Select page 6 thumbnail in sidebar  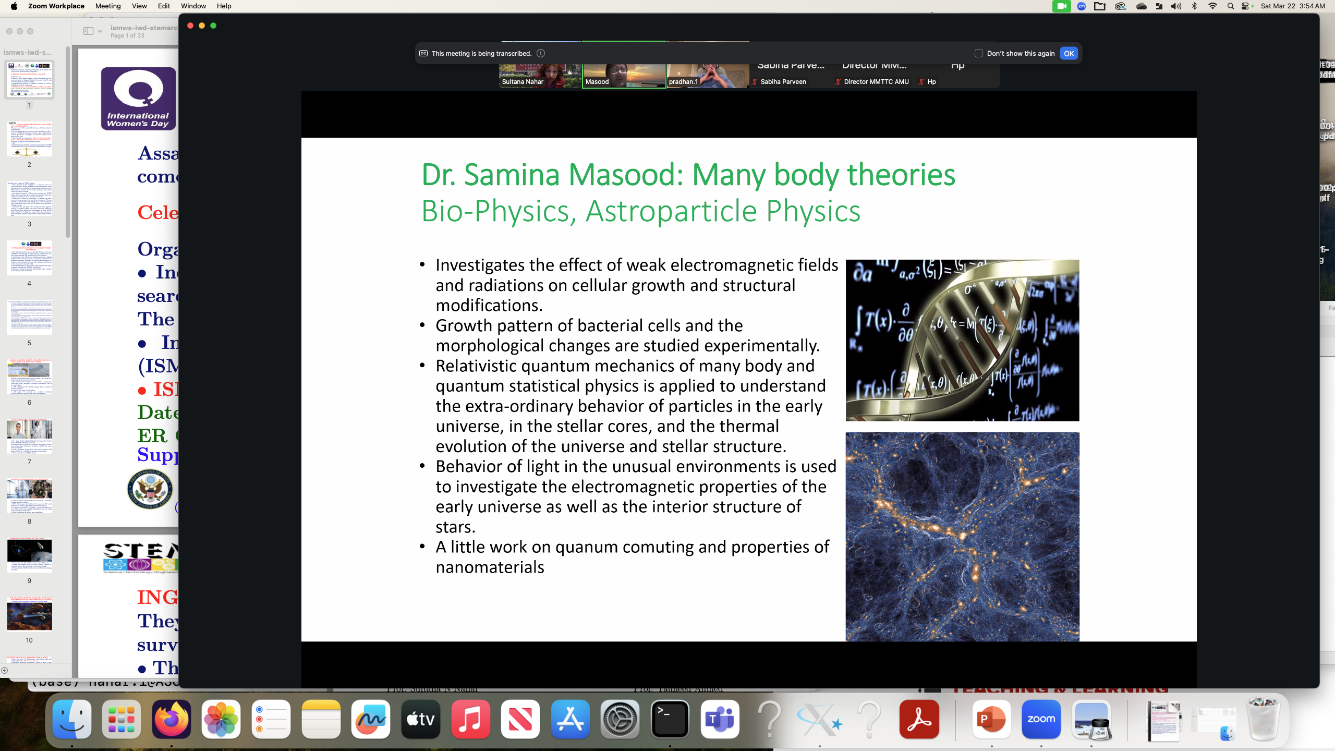coord(29,377)
